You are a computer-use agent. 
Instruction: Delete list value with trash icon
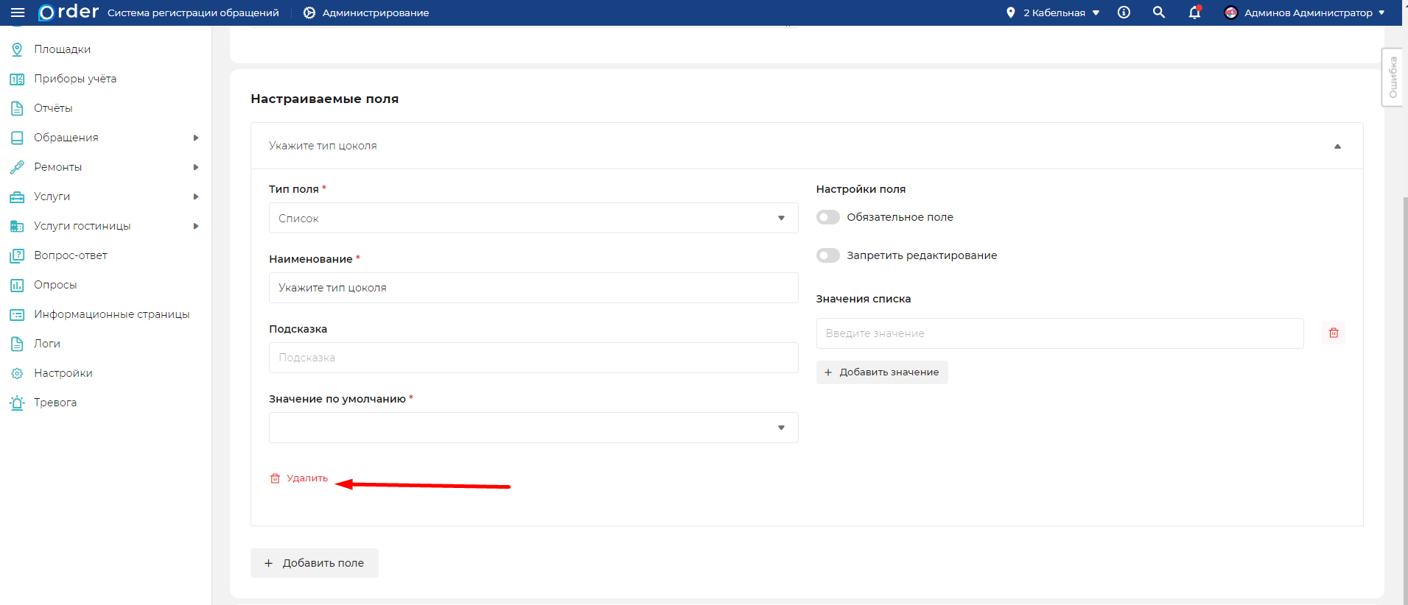point(1333,333)
